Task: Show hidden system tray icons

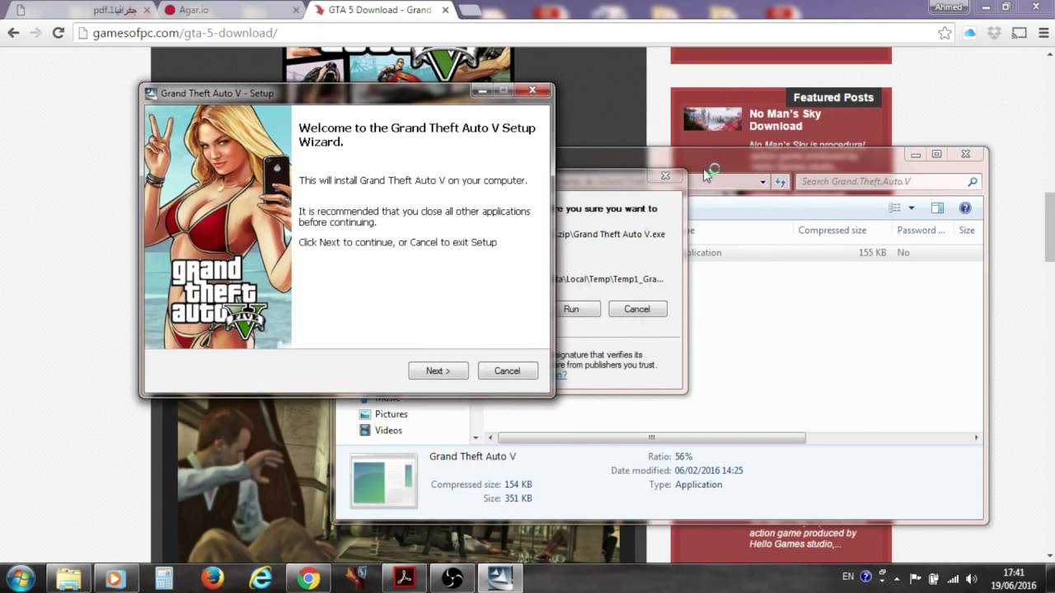Action: (897, 578)
